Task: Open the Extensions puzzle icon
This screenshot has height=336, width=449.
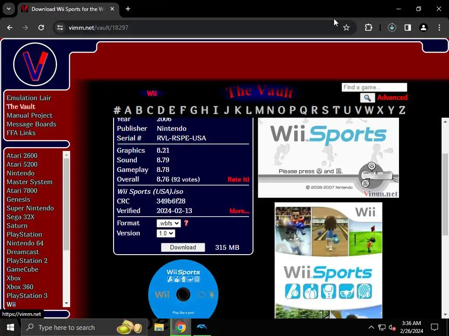Action: [x=368, y=28]
